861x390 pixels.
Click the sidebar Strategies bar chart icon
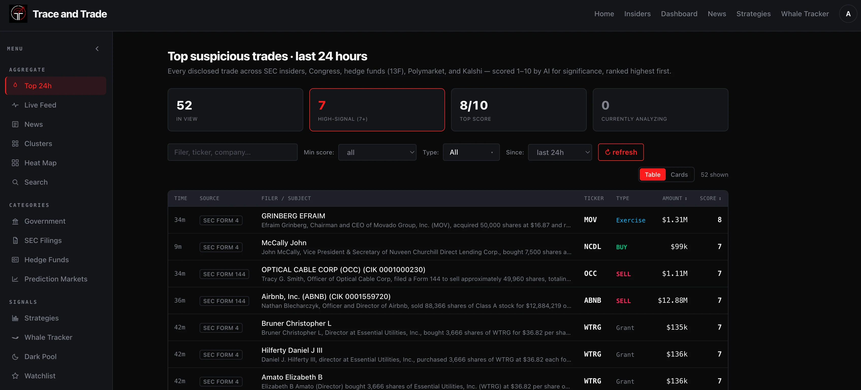coord(15,318)
